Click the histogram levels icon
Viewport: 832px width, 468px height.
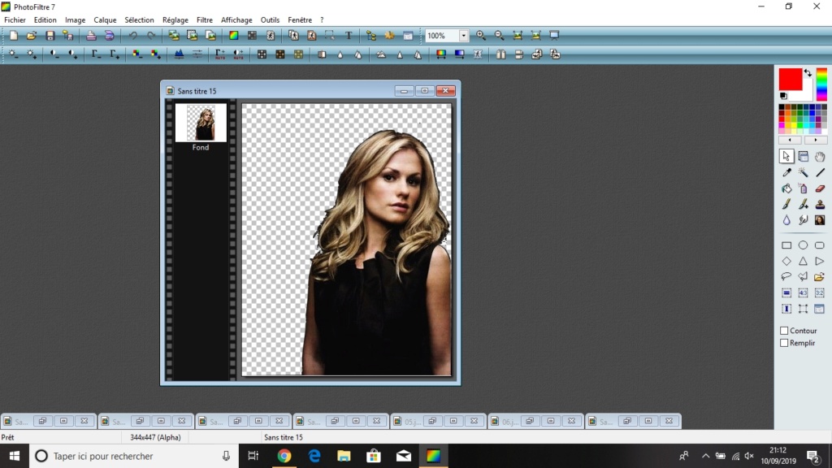tap(179, 54)
